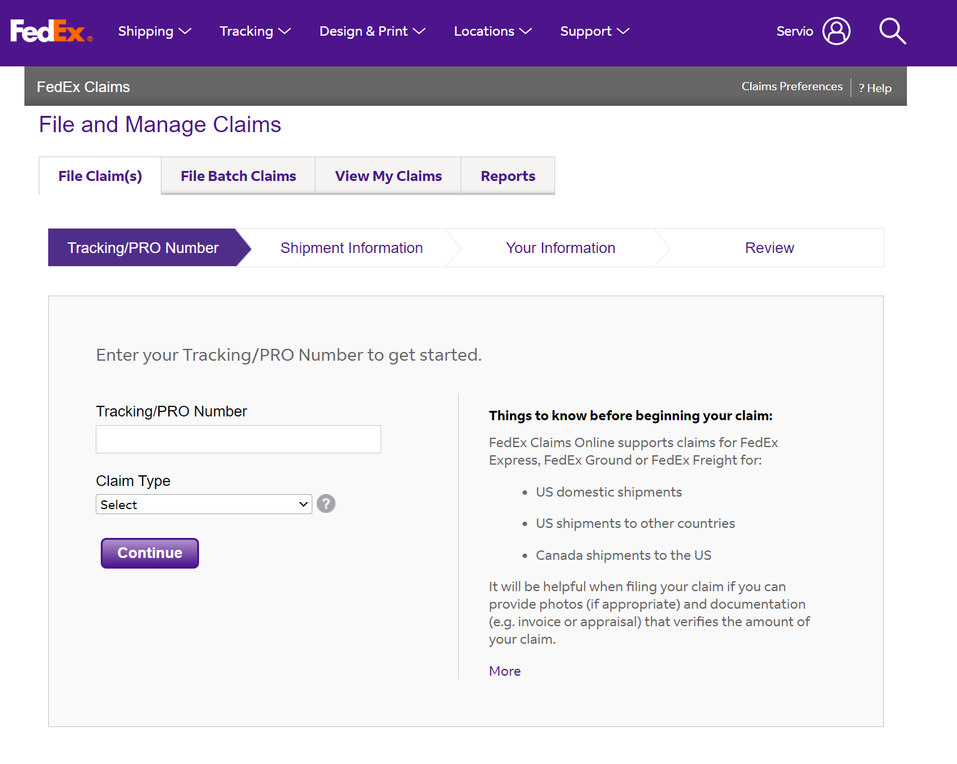Select the File Claim(s) tab

(x=100, y=176)
